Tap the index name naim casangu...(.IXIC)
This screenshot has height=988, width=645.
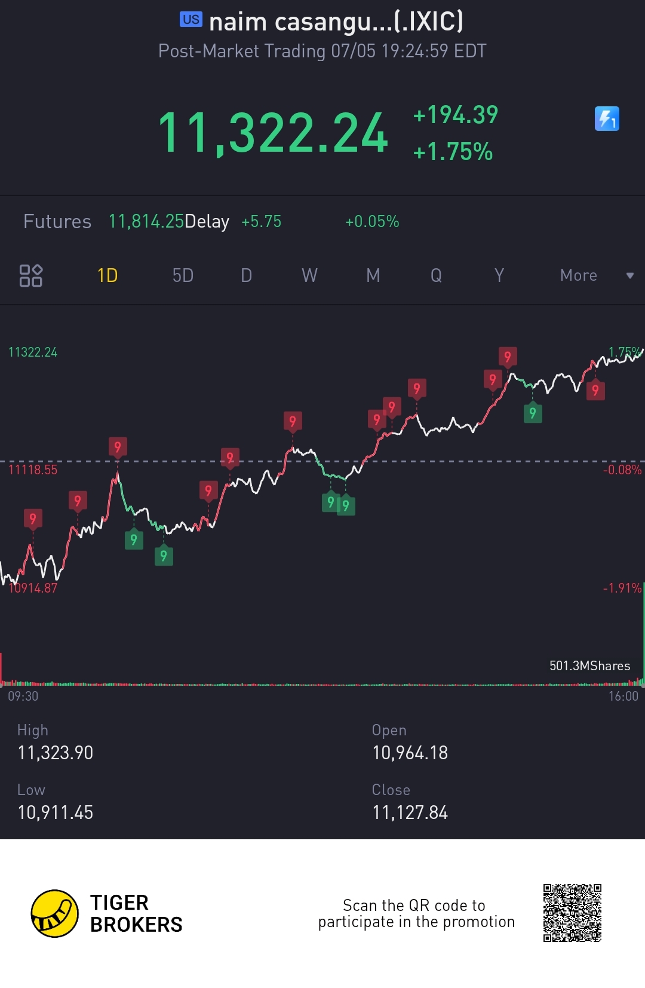336,22
